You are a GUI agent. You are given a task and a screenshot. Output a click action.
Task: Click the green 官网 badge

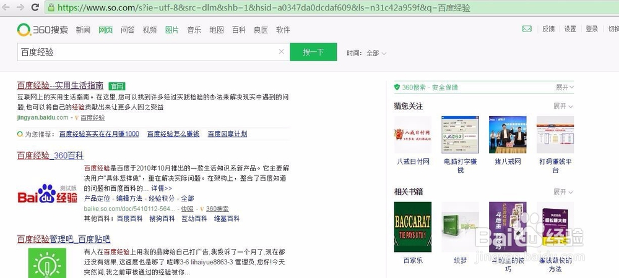(x=117, y=86)
